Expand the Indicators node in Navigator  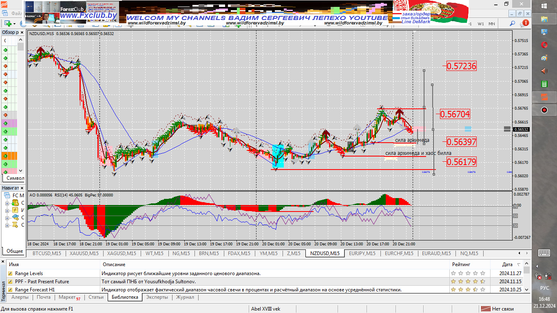7,210
